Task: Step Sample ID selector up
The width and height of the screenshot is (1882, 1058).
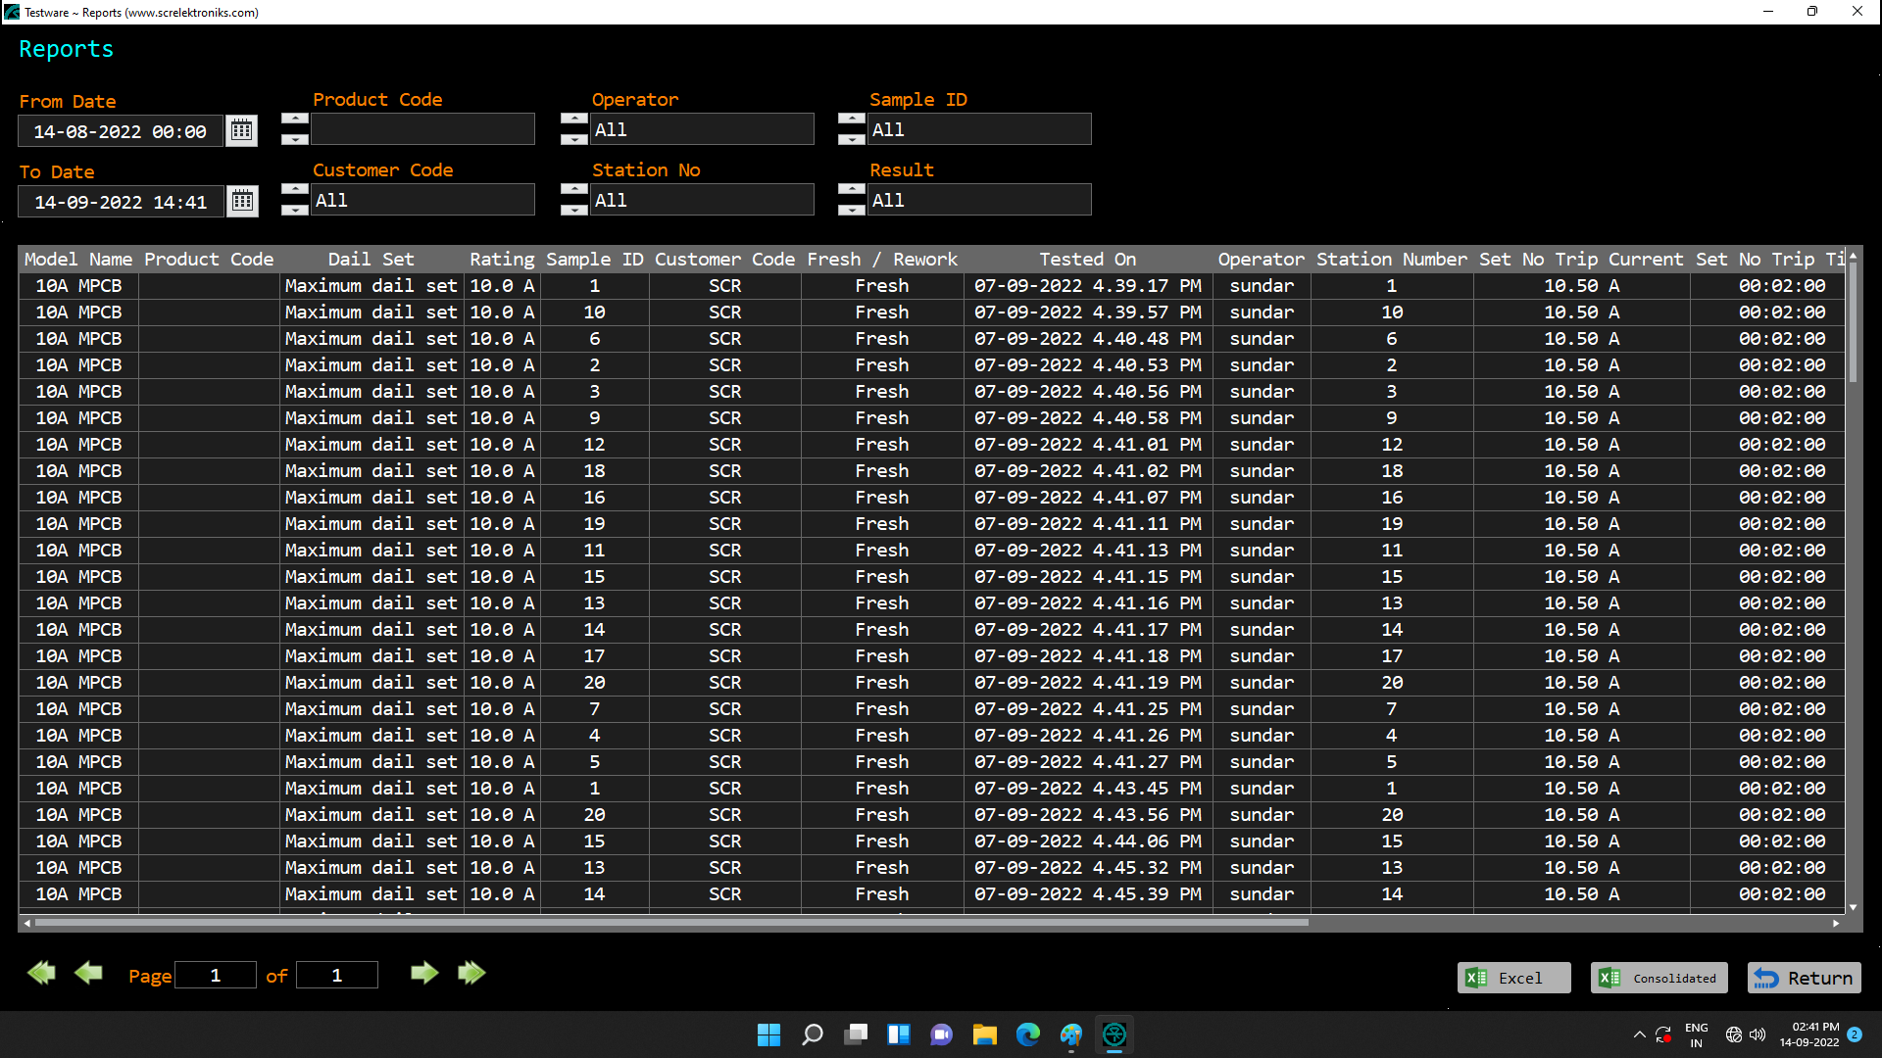Action: (x=851, y=120)
